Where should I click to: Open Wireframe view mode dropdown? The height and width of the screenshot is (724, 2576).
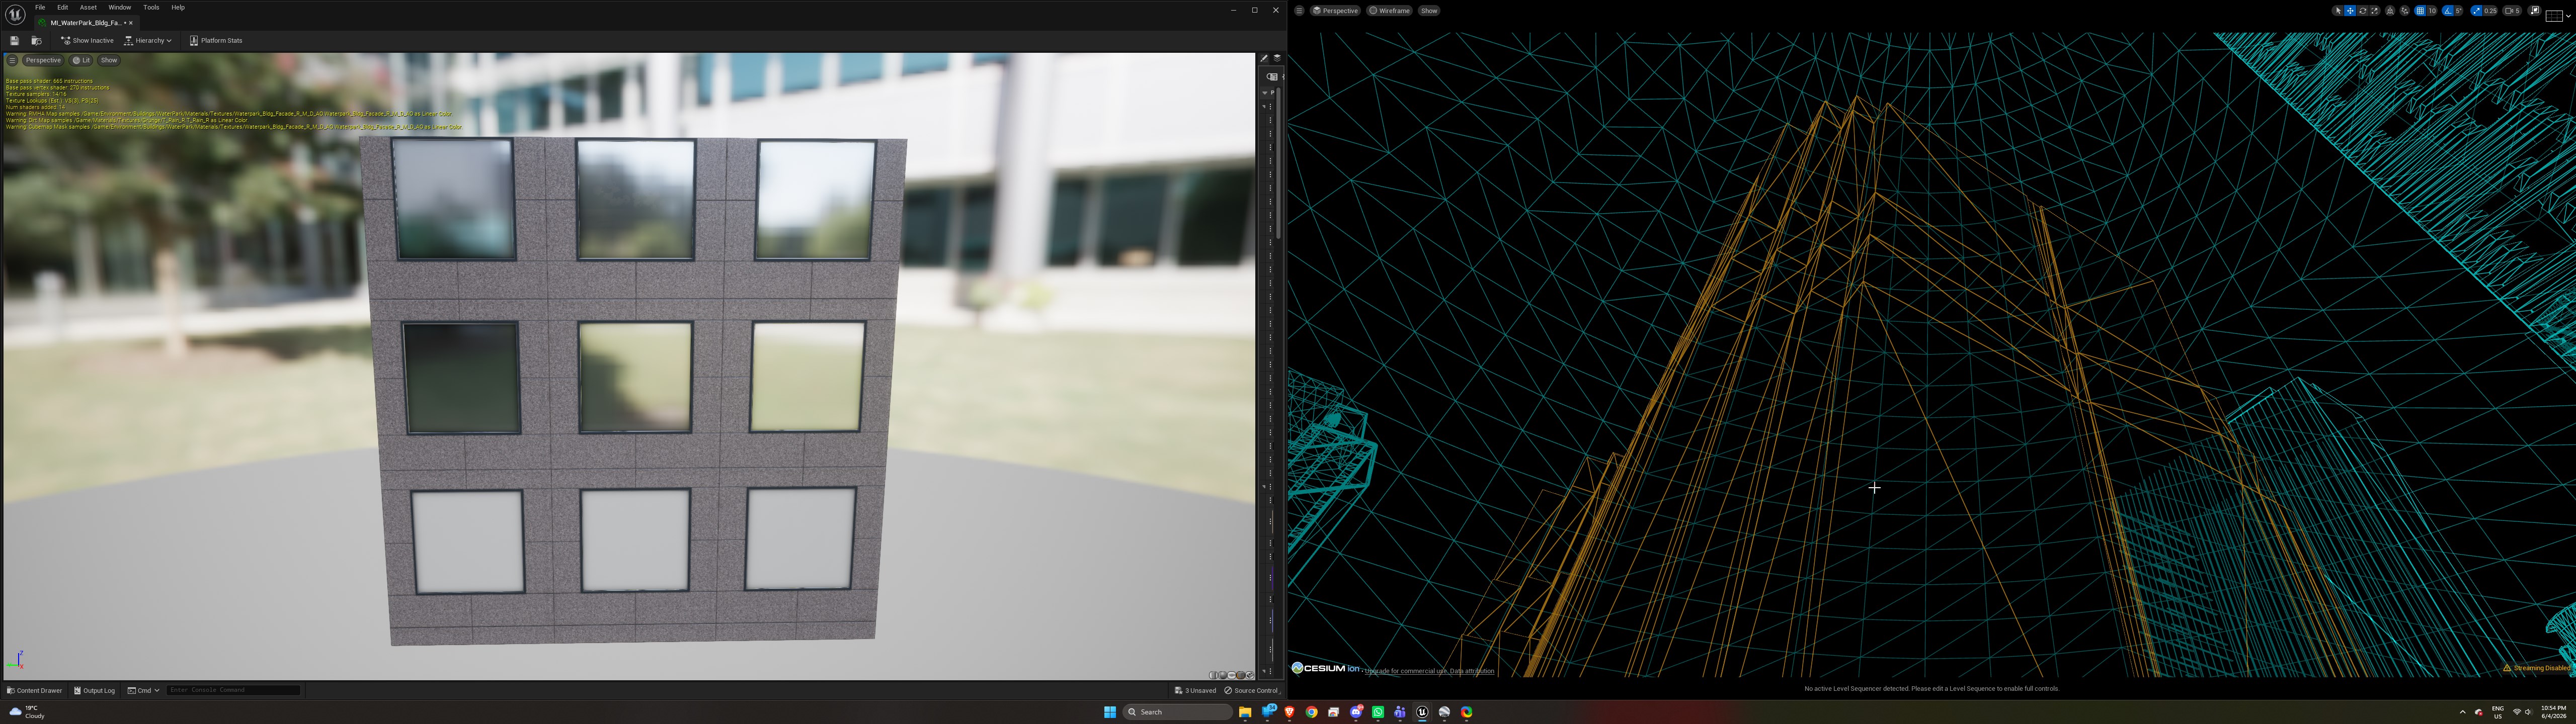[x=1389, y=11]
